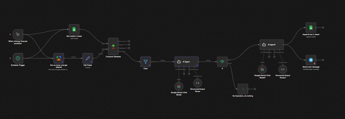
Task: Click the 'Get row(s) in sheet' label
Action: pyautogui.click(x=74, y=36)
